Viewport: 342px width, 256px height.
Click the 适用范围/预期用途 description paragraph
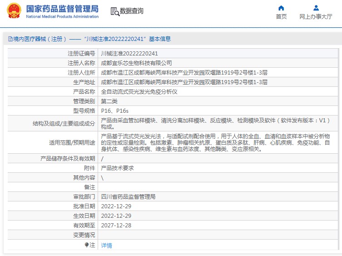215,143
